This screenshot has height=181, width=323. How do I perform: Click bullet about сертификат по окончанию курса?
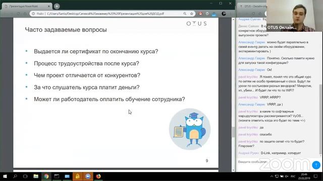tap(96, 51)
